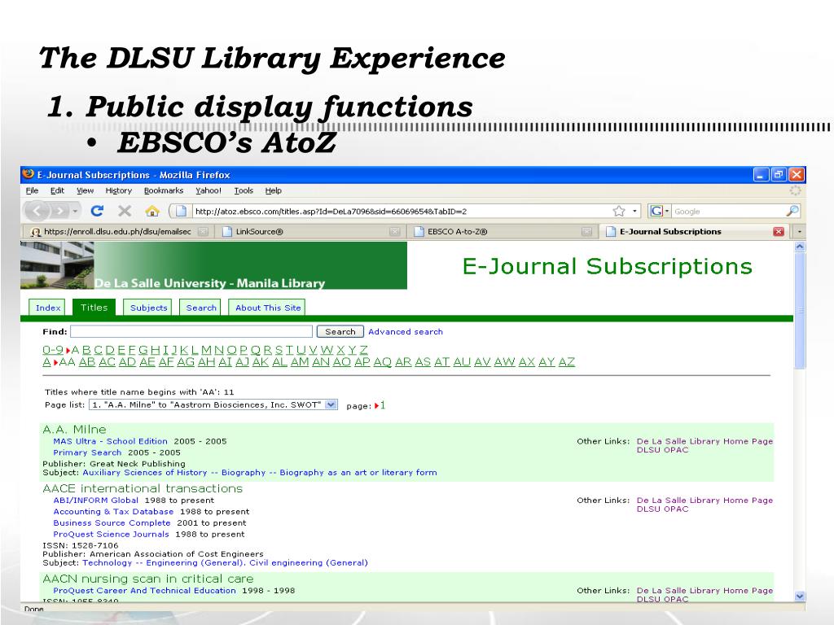Click the Firefox back arrow button

pos(37,211)
